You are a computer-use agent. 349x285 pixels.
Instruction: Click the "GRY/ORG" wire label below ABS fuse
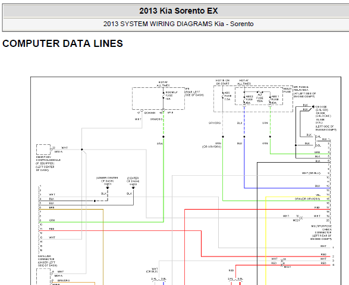coord(215,123)
